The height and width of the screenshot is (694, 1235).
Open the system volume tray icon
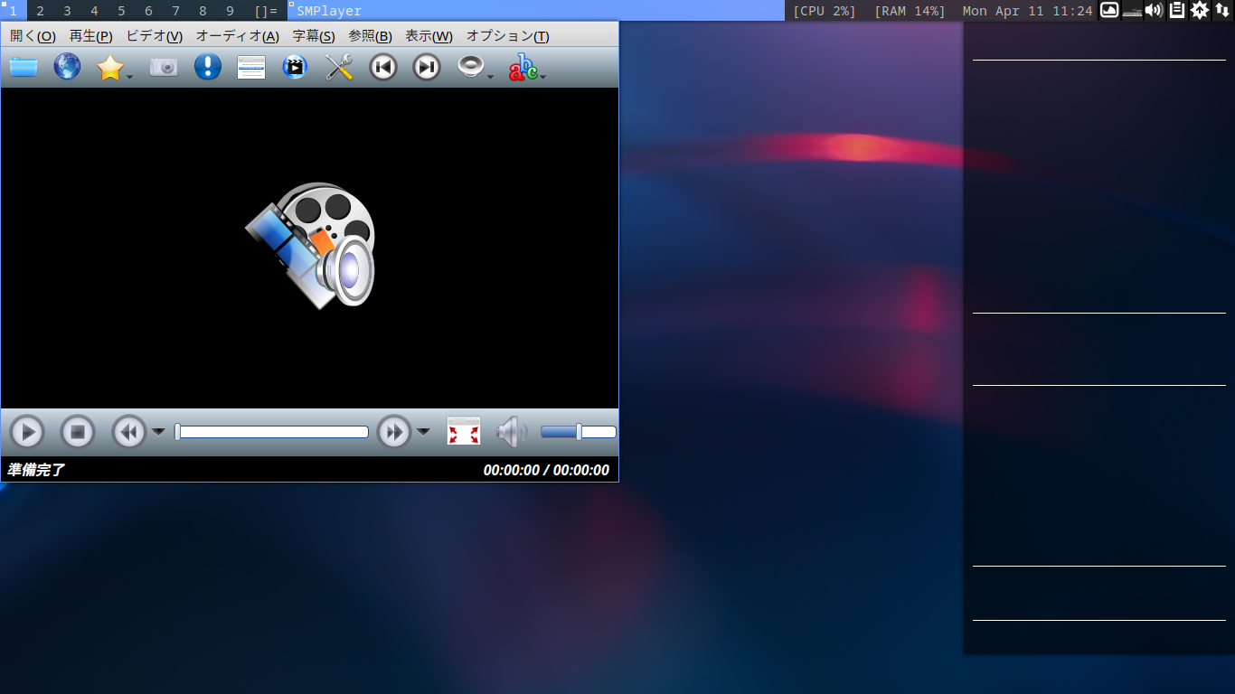pyautogui.click(x=1154, y=10)
